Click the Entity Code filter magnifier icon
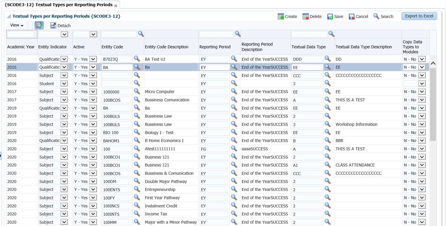Image resolution: width=446 pixels, height=226 pixels. pyautogui.click(x=141, y=34)
